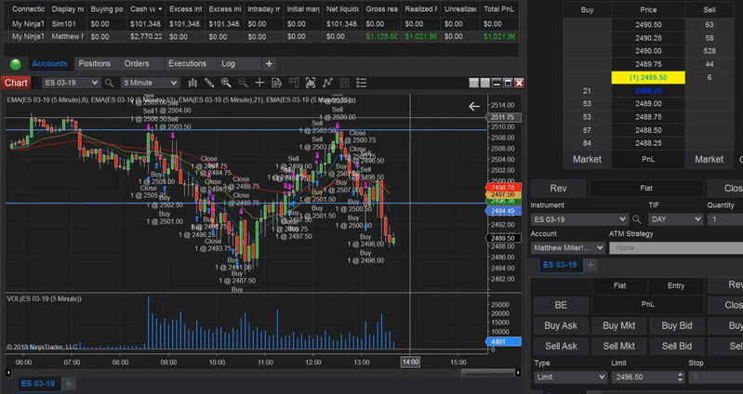Viewport: 743px width, 394px height.
Task: Click the Rev button above Instrument
Action: click(558, 189)
